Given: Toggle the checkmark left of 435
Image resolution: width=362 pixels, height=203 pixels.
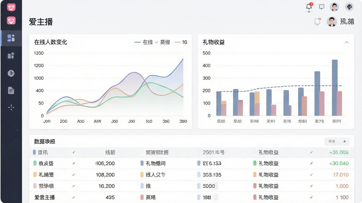Looking at the screenshot, I should 74,197.
